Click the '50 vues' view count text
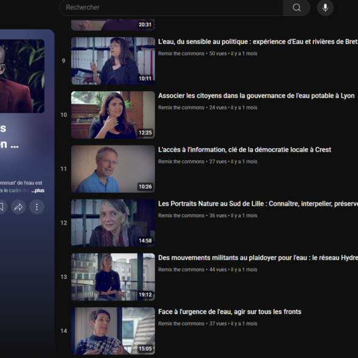 tap(218, 53)
